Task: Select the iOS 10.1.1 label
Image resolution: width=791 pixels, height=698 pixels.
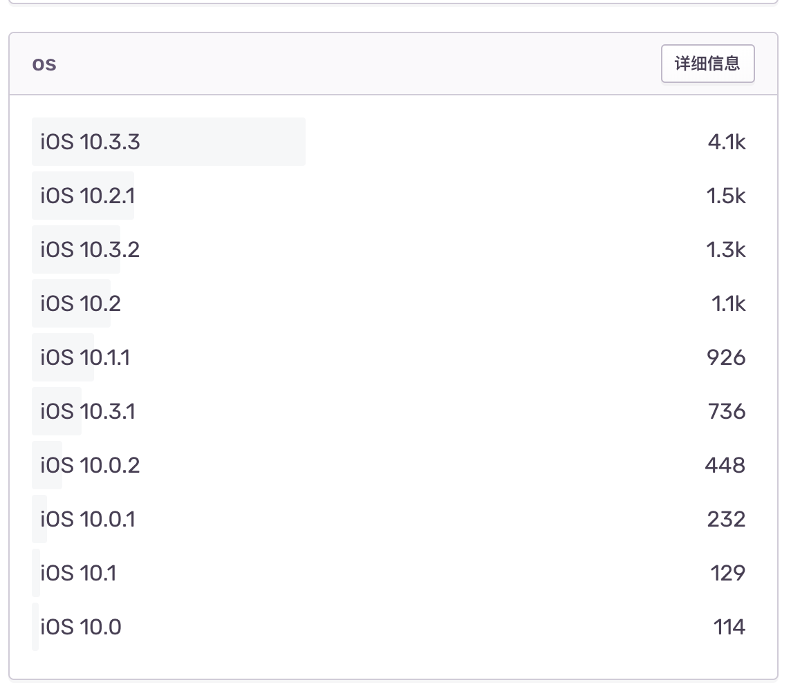Action: point(85,357)
